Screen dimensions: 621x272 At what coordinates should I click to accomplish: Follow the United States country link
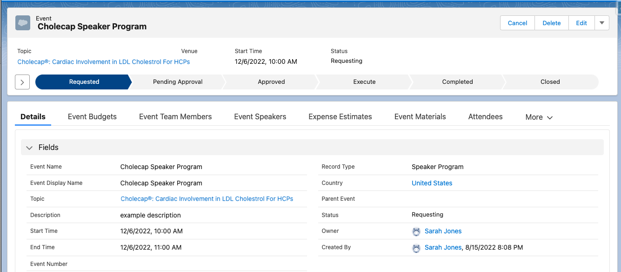(x=432, y=183)
